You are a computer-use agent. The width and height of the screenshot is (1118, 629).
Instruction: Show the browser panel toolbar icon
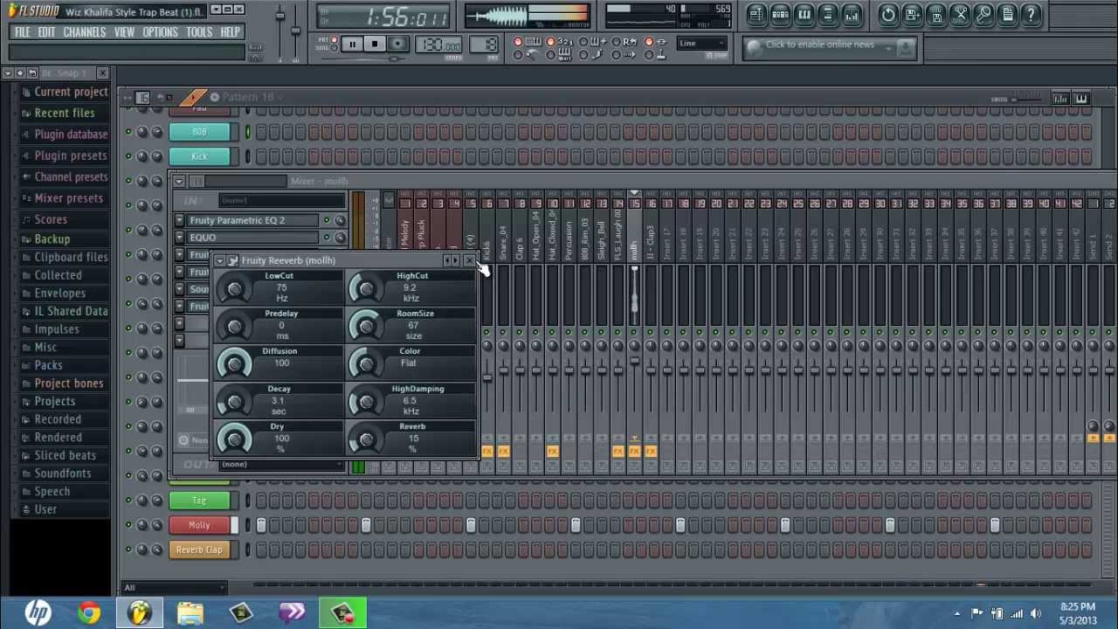pos(827,14)
